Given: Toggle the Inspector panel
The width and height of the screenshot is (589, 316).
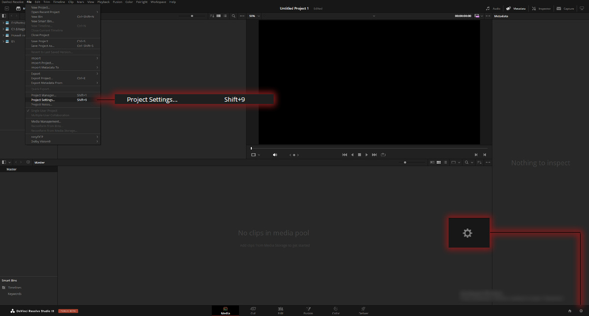Looking at the screenshot, I should (541, 8).
